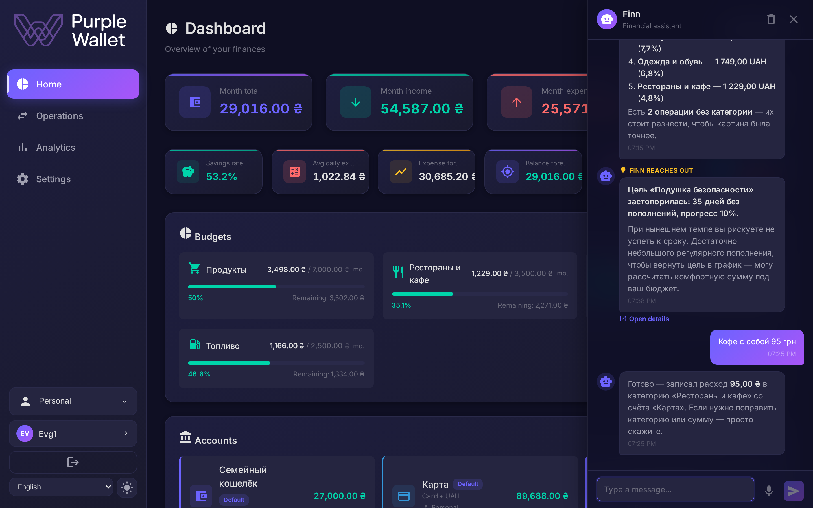This screenshot has width=813, height=508.
Task: Click the Accounts bank building icon
Action: [x=185, y=437]
